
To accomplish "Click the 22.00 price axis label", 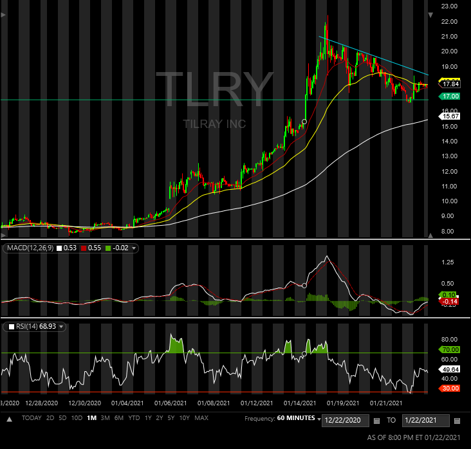I will [449, 22].
